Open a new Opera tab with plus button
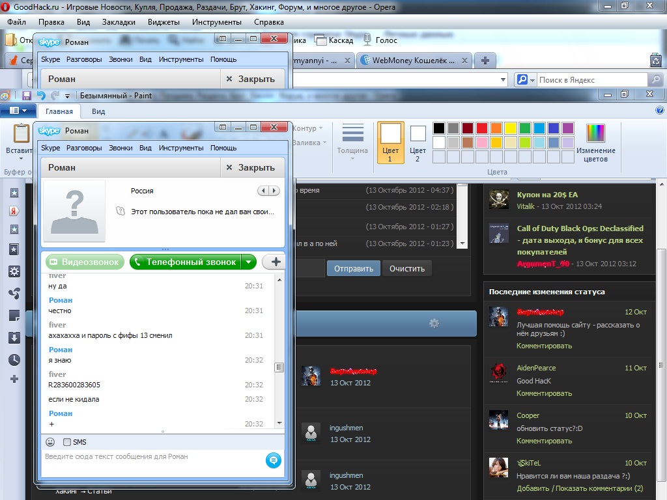Image resolution: width=667 pixels, height=500 pixels. click(485, 61)
